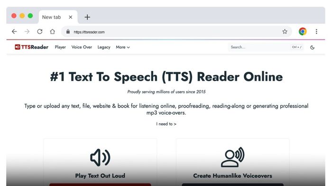
Task: Open the three-dot browser menu
Action: (x=316, y=32)
